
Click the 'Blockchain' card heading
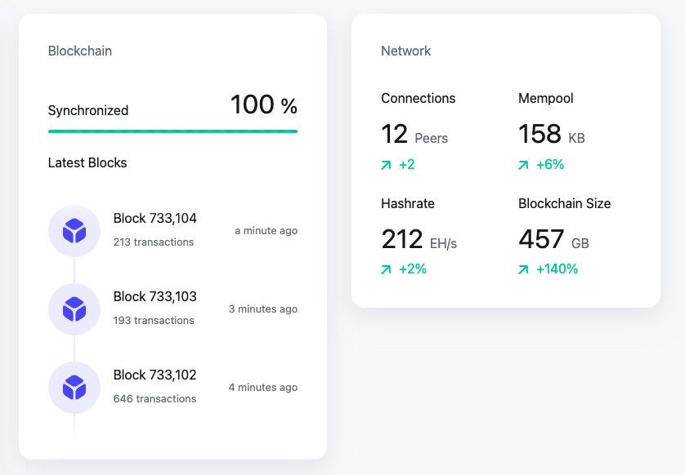point(80,51)
